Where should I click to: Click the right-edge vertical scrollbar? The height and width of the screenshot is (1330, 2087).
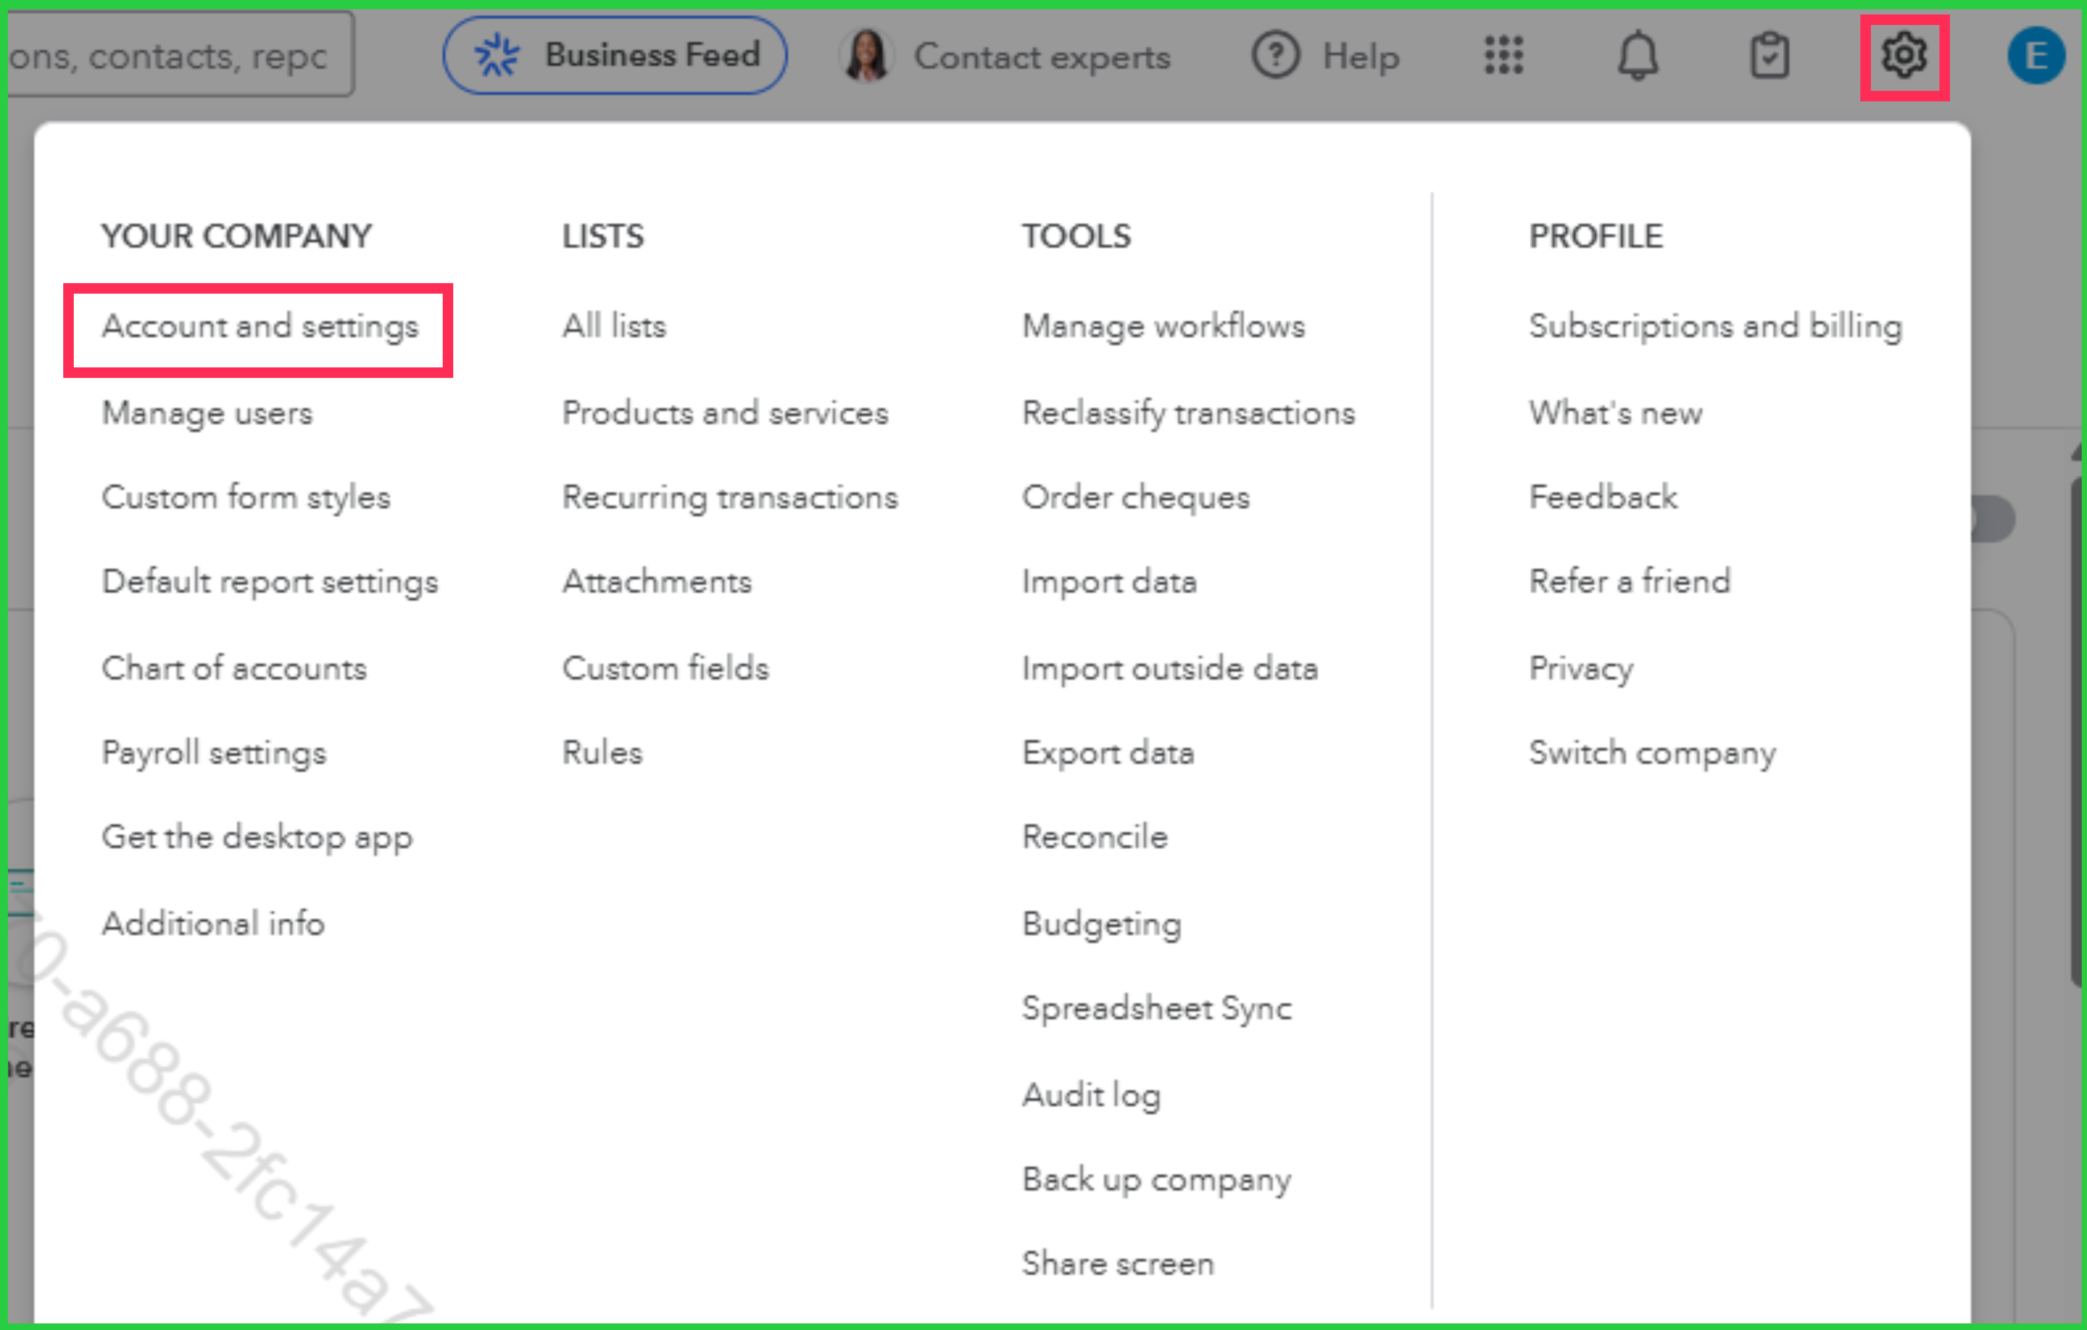click(2078, 728)
